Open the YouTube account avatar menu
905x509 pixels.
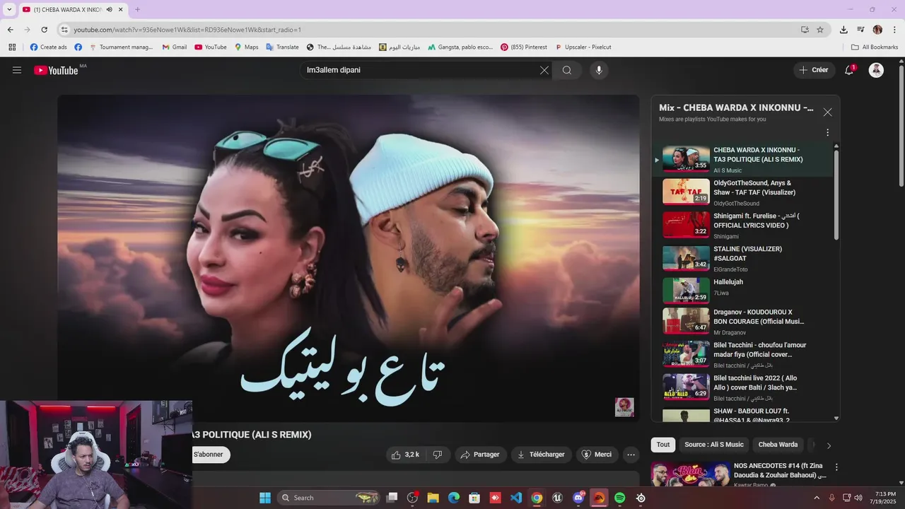(x=876, y=70)
